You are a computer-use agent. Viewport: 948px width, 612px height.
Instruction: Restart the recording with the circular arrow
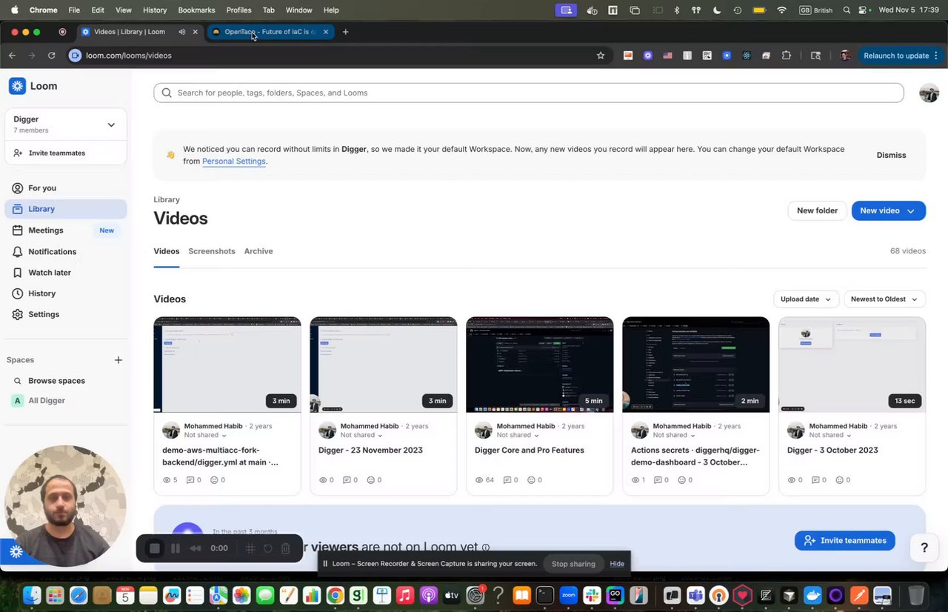(268, 548)
